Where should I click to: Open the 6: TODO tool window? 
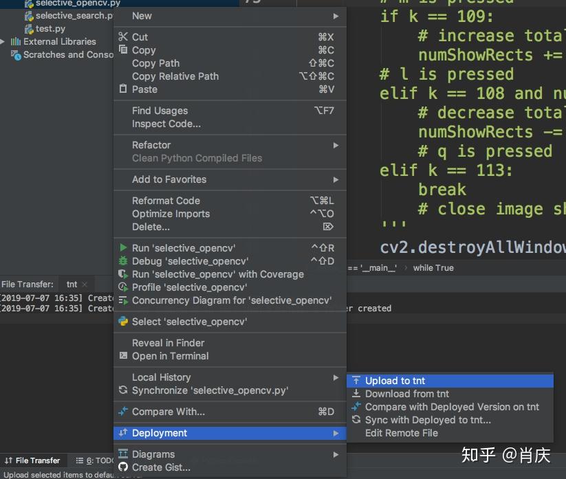click(95, 460)
